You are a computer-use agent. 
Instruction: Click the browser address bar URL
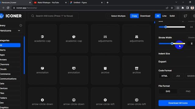[x=27, y=8]
